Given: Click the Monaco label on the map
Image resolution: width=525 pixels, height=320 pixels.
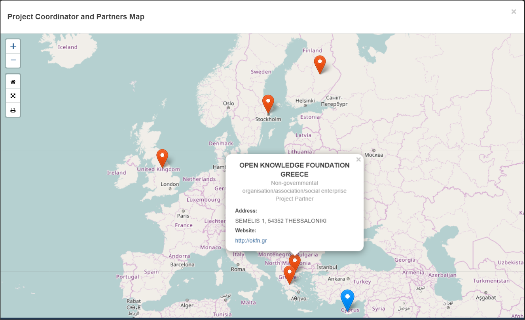Looking at the screenshot, I should [x=211, y=247].
